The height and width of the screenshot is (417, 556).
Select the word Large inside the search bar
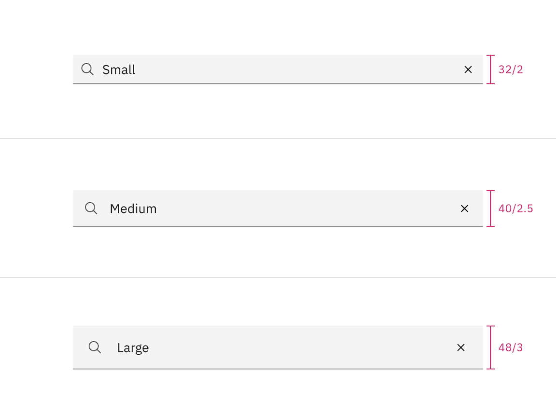click(133, 347)
